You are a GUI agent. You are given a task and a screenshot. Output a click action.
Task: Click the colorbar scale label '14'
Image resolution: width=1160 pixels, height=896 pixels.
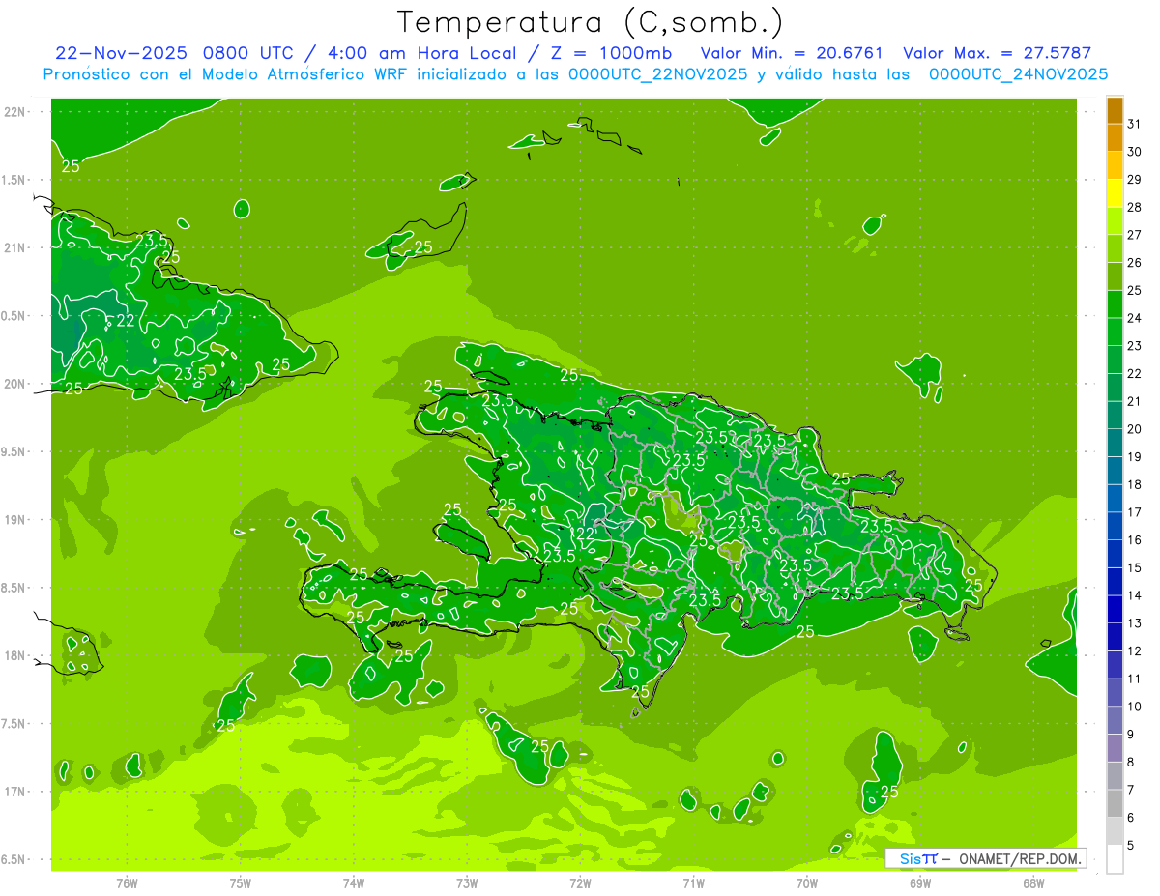click(1134, 595)
